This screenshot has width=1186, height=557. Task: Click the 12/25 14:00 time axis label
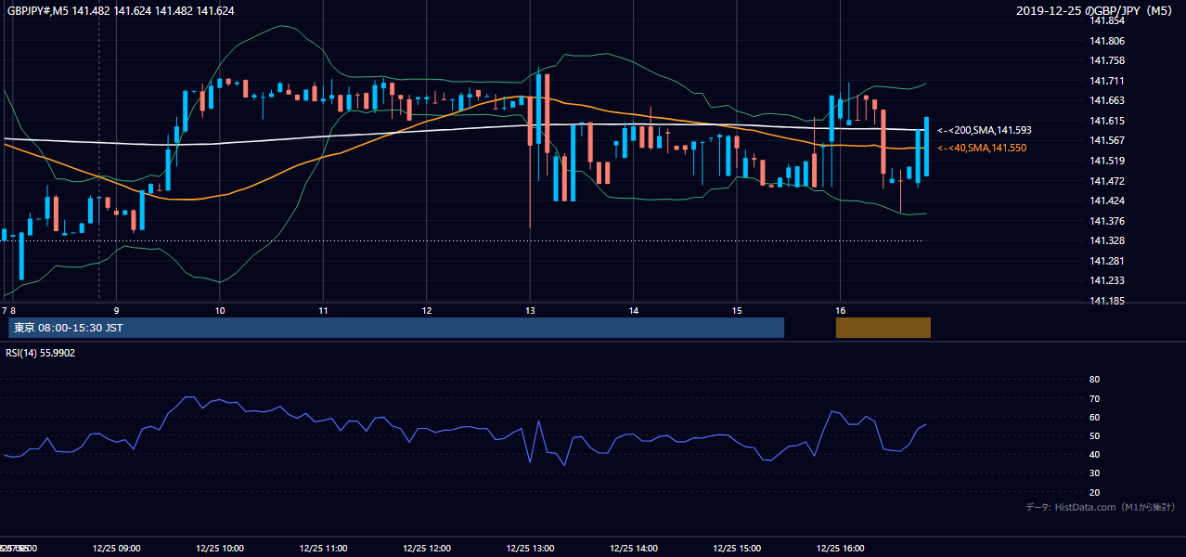(633, 548)
